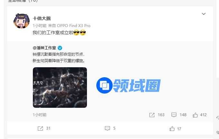
Task: Like the post with the 17 thumbs-up
Action: (x=172, y=129)
